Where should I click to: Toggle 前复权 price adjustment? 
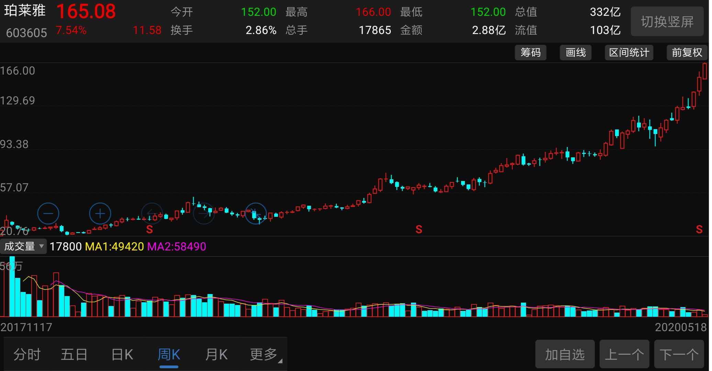pyautogui.click(x=687, y=53)
